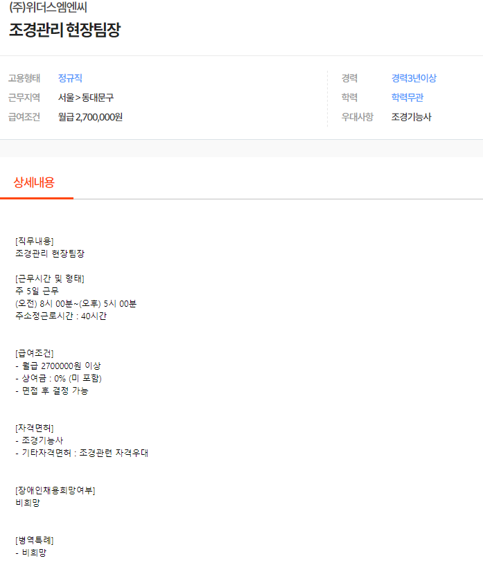Click the [장애인채용희망여부] heading
This screenshot has height=565, width=483.
tap(55, 491)
